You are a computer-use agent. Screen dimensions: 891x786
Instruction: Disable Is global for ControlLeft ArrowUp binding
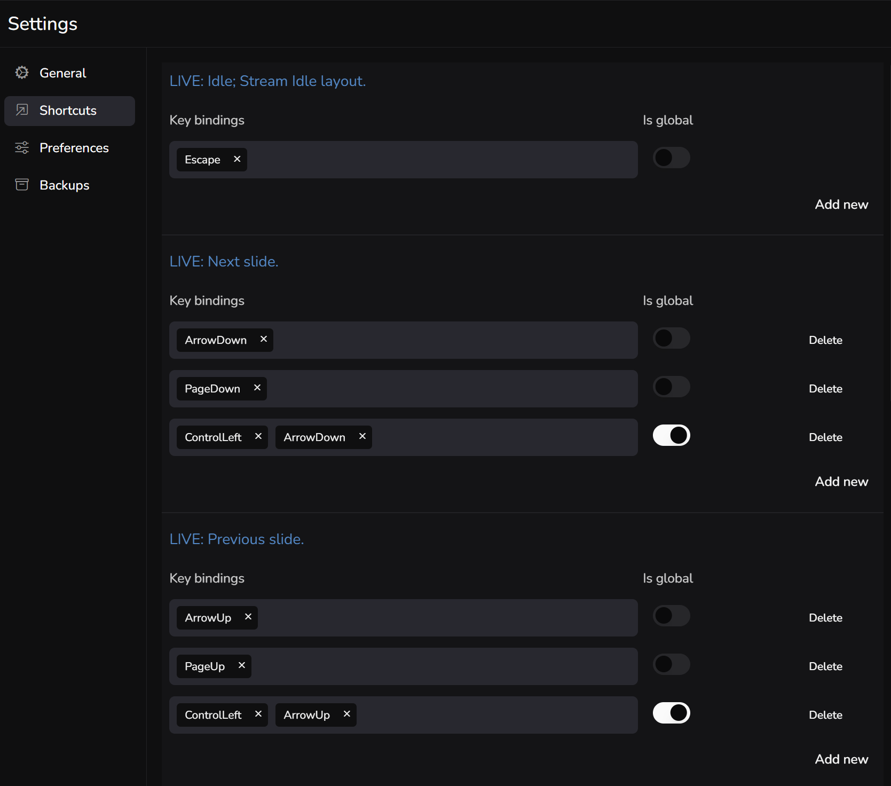(x=672, y=713)
